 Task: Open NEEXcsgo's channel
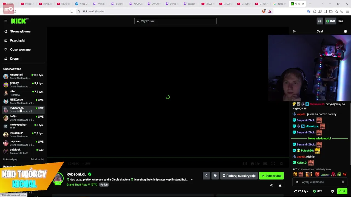23,101
